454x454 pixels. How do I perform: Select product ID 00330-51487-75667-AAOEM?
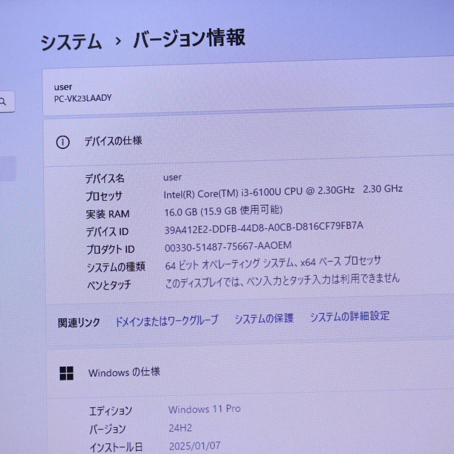coord(228,247)
